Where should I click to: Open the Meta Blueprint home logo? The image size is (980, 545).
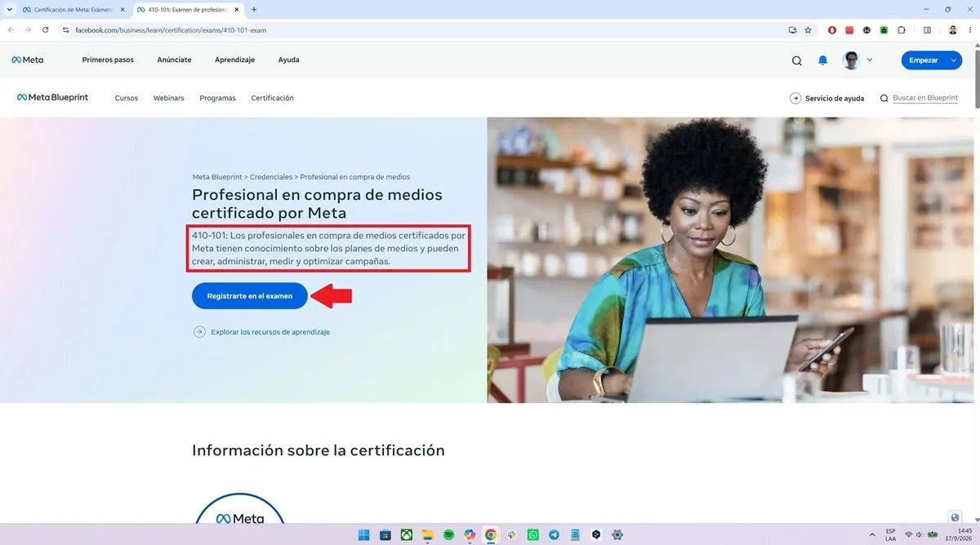coord(52,98)
